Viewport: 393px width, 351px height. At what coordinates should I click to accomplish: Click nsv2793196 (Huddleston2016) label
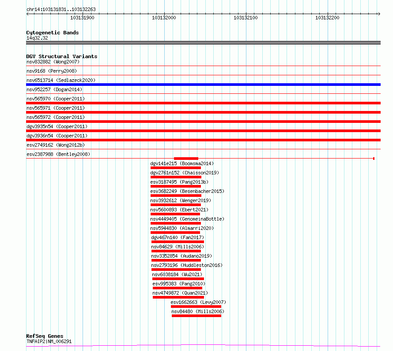[187, 265]
